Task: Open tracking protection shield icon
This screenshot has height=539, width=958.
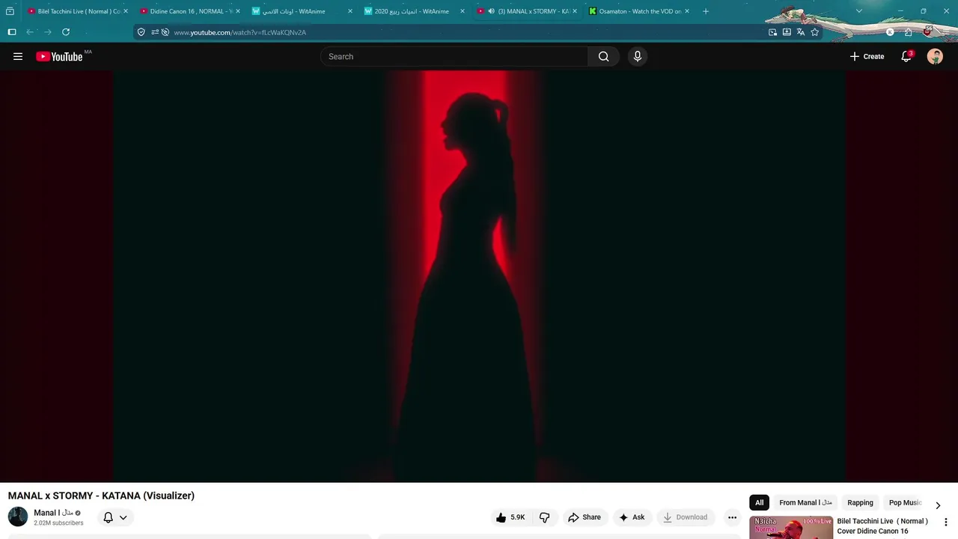Action: click(141, 32)
